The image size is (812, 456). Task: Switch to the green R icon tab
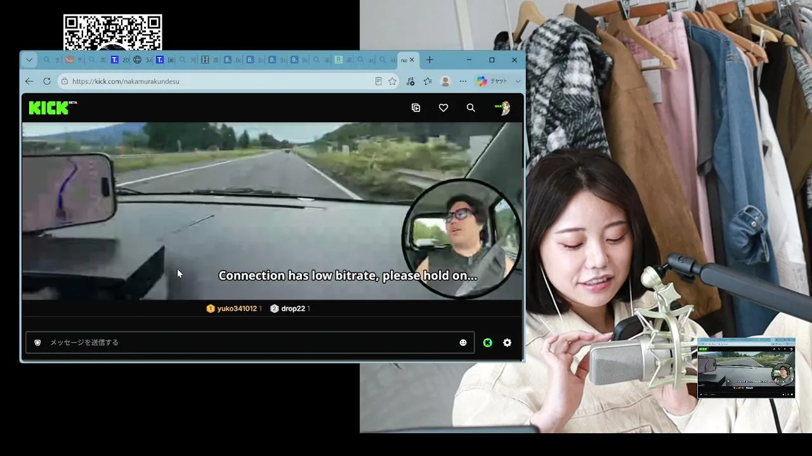(x=339, y=60)
